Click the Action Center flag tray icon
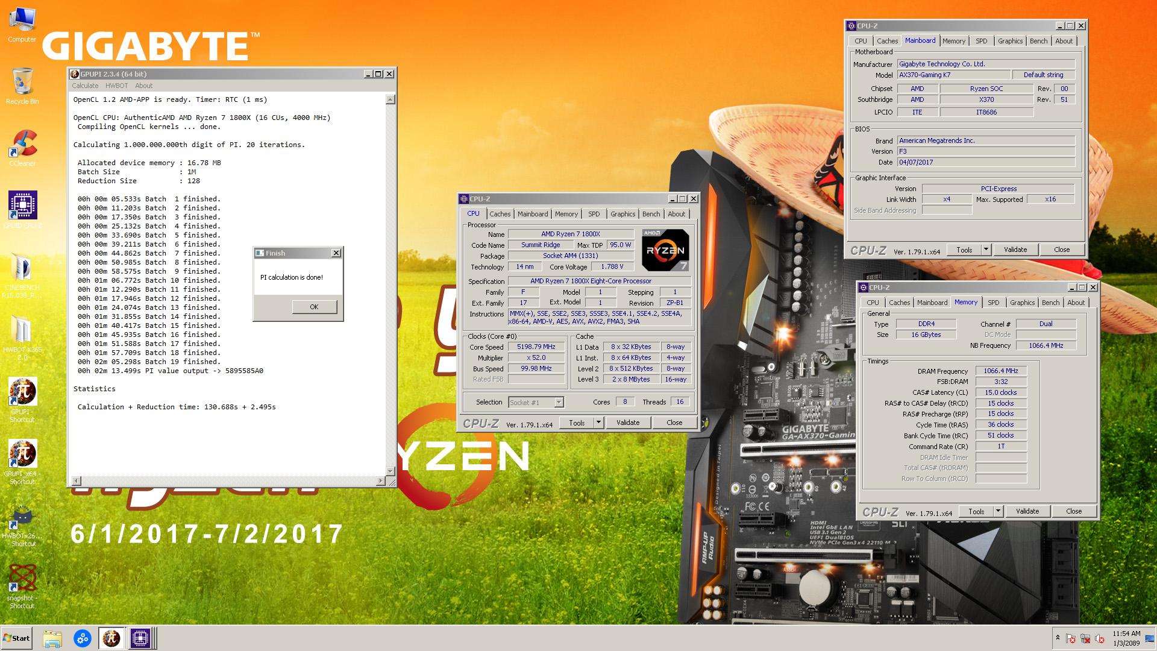Image resolution: width=1157 pixels, height=651 pixels. click(1071, 638)
